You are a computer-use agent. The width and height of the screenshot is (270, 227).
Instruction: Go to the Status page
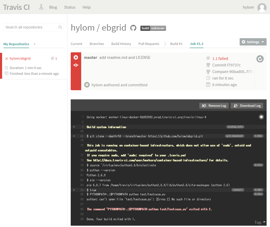click(70, 7)
